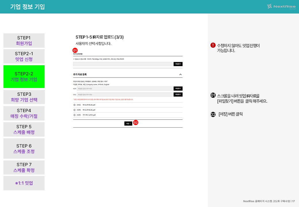Click 파일찾기 button for 허가 및 특허증

178,64
